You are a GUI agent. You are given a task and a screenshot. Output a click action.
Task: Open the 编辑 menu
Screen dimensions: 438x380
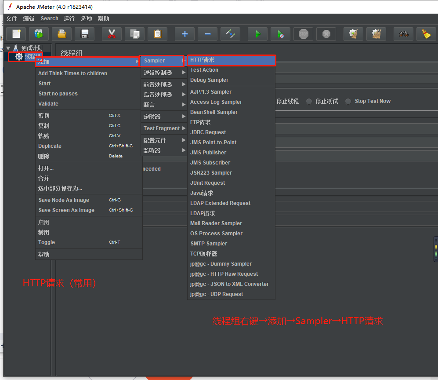(29, 18)
